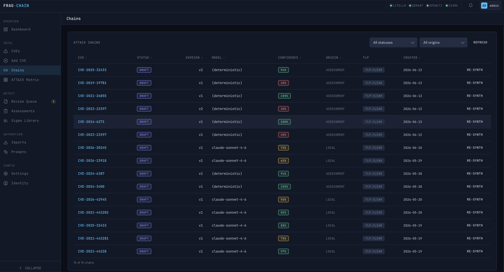Click the Sigma Library books icon
Screen dimensions: 504x272
6,121
